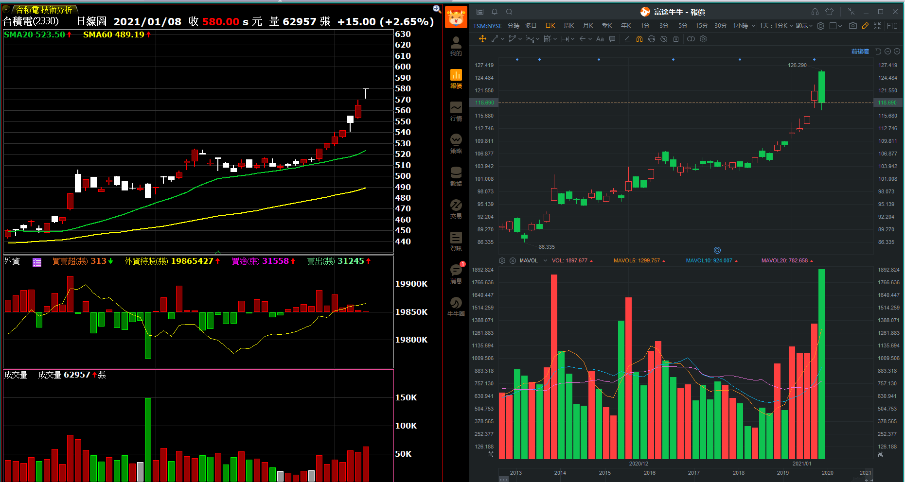Open the 報價 quotes sidebar item
This screenshot has height=482, width=905.
point(456,79)
